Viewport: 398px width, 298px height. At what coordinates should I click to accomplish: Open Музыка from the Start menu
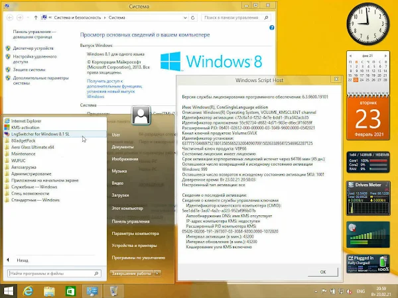[x=119, y=171]
